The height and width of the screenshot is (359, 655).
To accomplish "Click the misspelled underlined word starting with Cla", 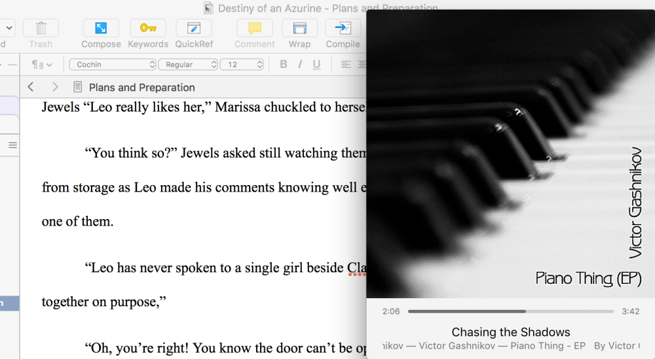I will tap(357, 267).
